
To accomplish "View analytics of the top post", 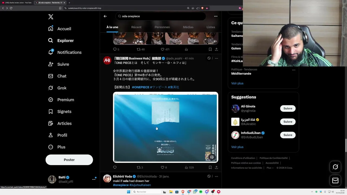I will (x=186, y=49).
